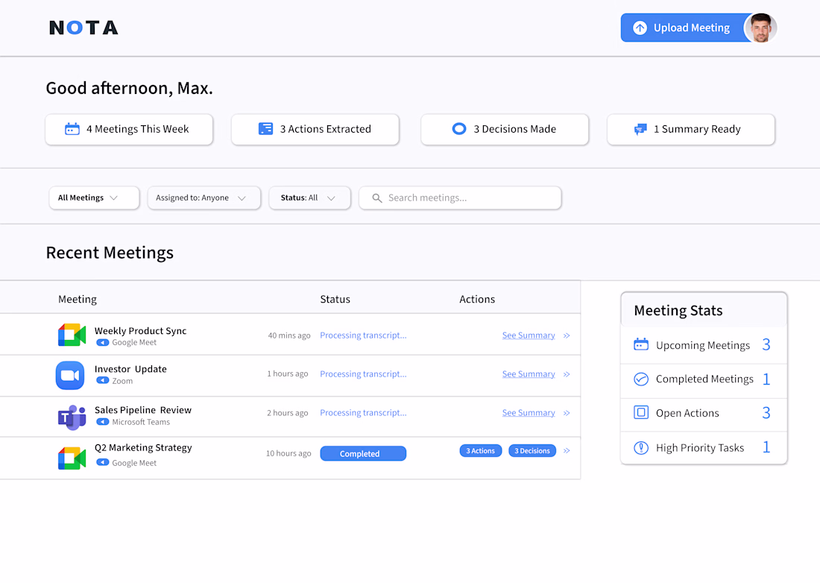Open the 3 Decisions Made card

505,129
